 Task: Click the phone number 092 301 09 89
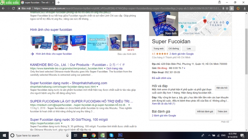pos(172,72)
